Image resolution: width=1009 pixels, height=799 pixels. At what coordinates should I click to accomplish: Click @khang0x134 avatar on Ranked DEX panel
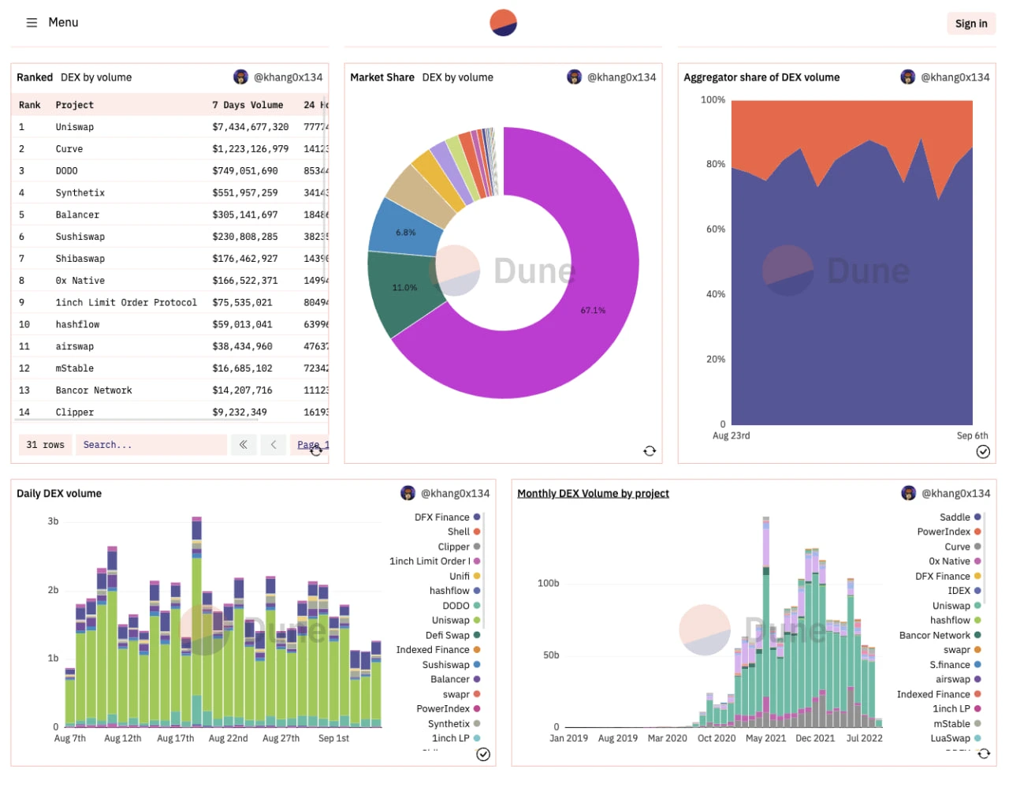coord(241,77)
